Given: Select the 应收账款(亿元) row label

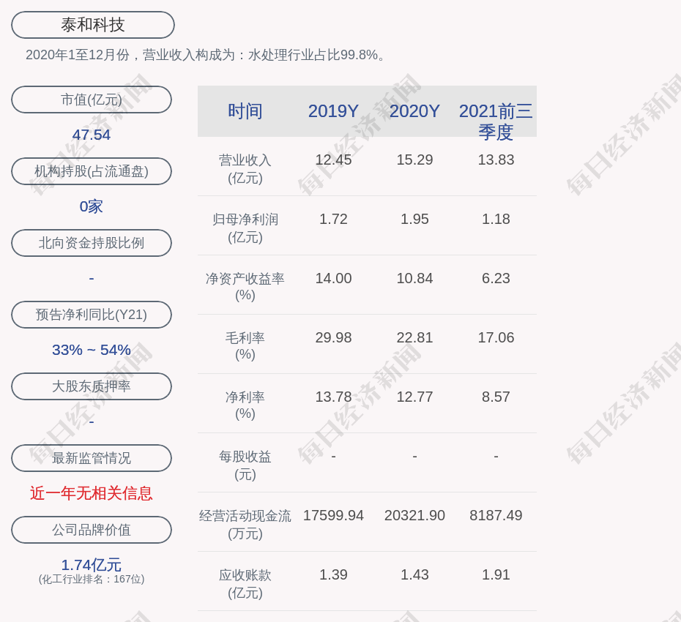Looking at the screenshot, I should [245, 584].
